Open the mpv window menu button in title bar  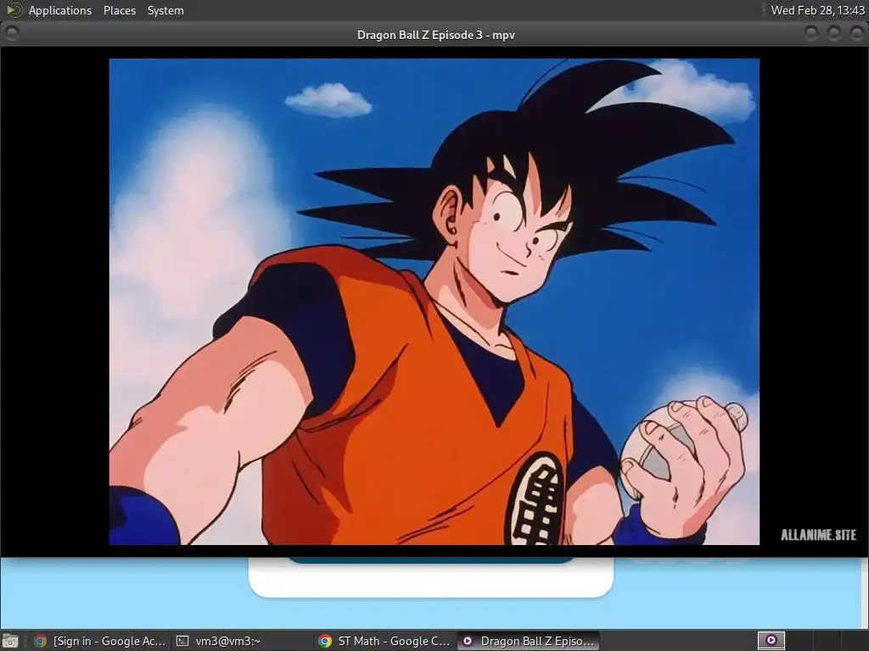[x=11, y=34]
